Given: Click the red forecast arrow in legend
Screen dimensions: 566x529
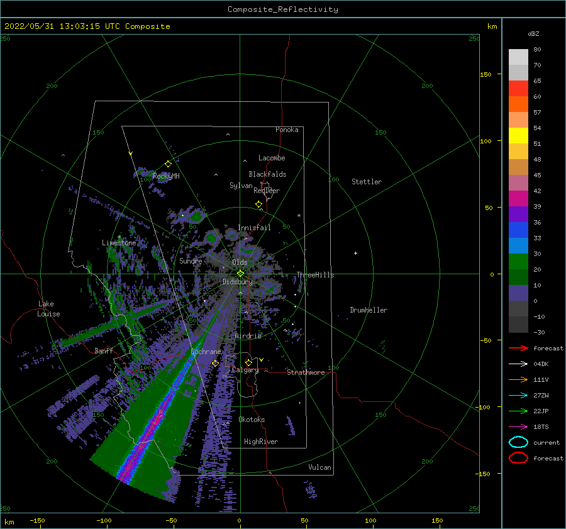Looking at the screenshot, I should coord(518,348).
